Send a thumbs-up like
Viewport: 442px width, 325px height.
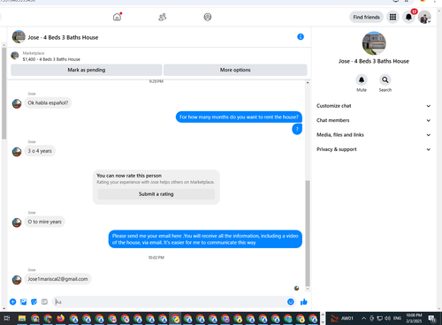click(304, 301)
